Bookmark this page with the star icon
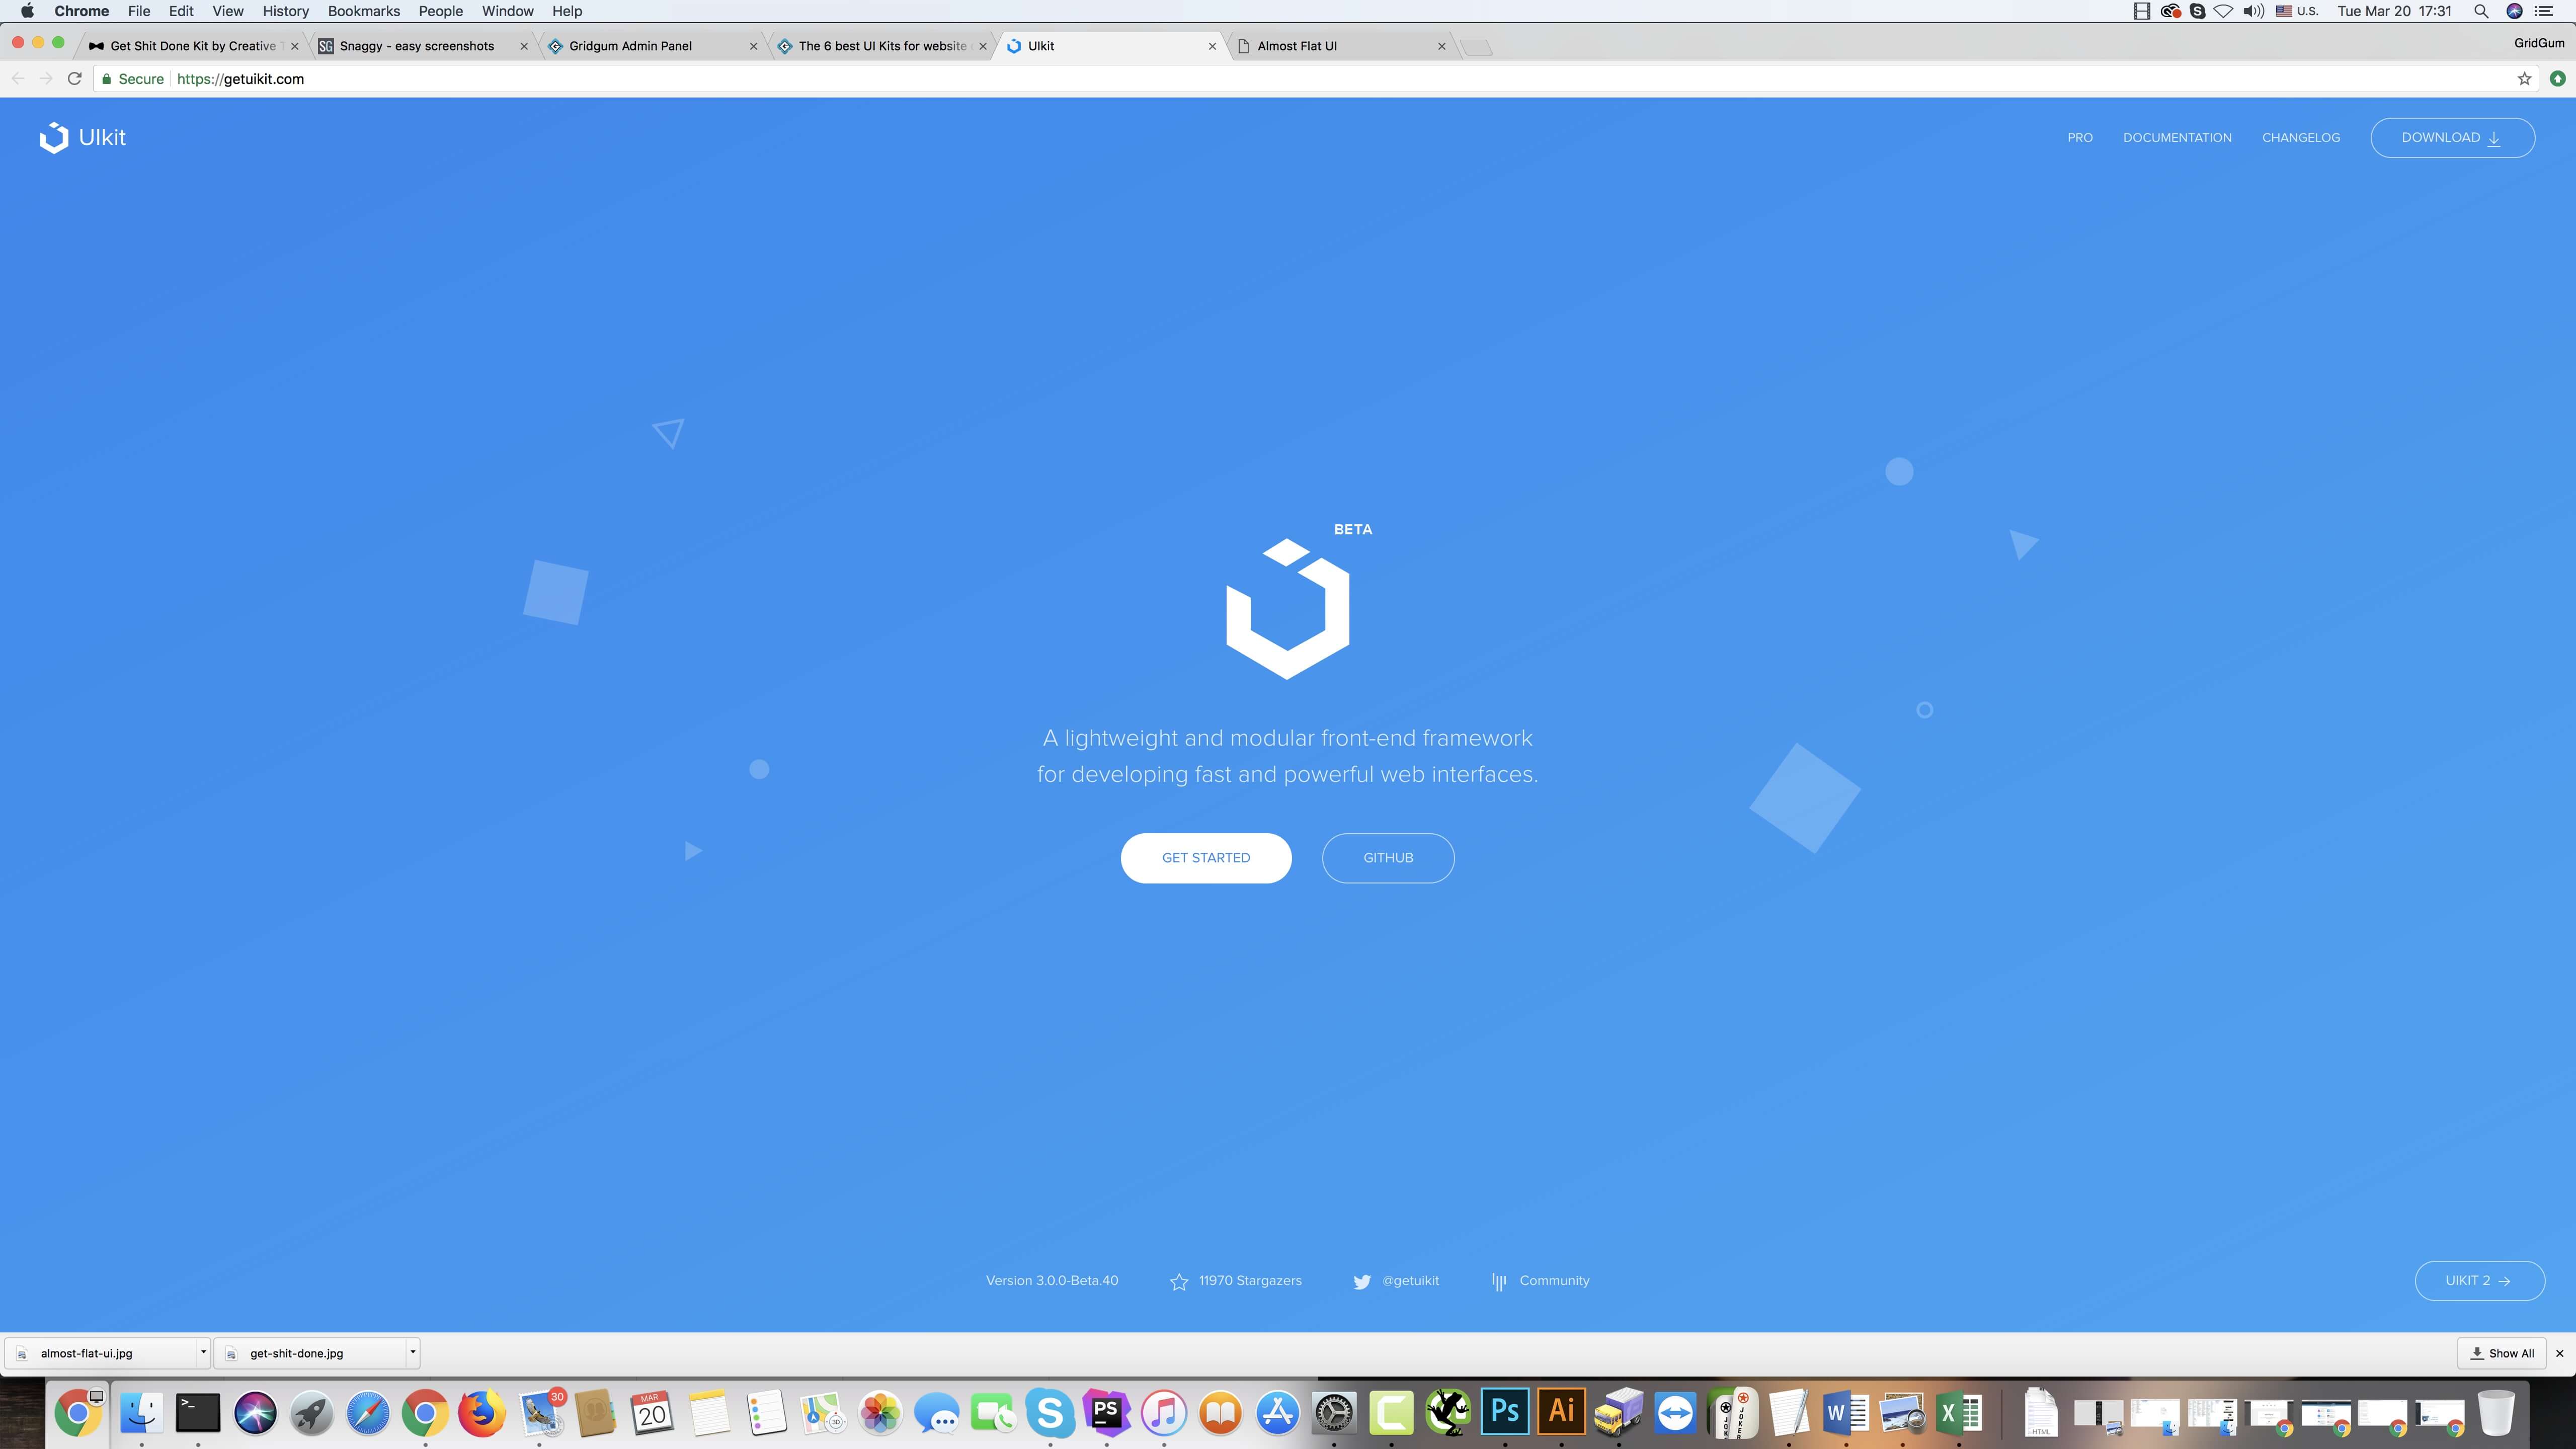2576x1449 pixels. (2524, 79)
